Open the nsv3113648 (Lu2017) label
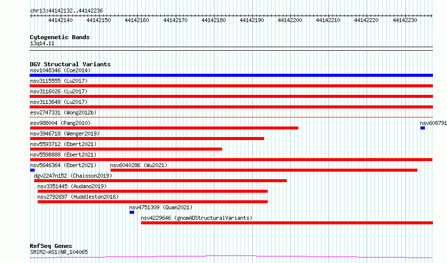The image size is (447, 263). pos(59,102)
